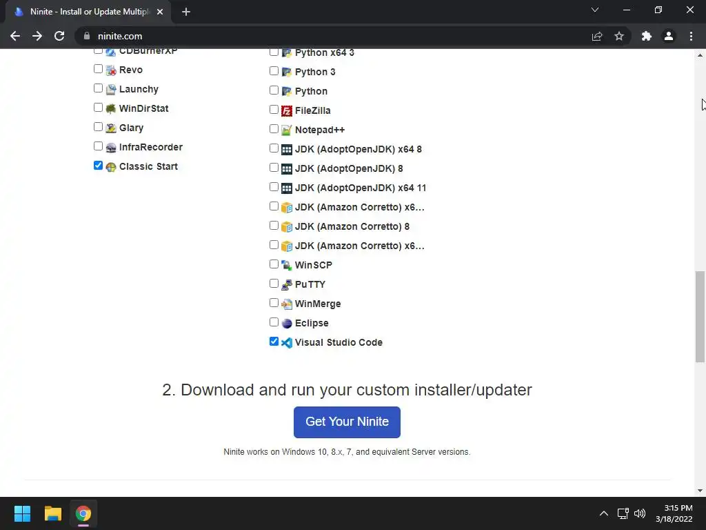Click the WinSCP icon
Screen dimensions: 706x530
pyautogui.click(x=286, y=266)
